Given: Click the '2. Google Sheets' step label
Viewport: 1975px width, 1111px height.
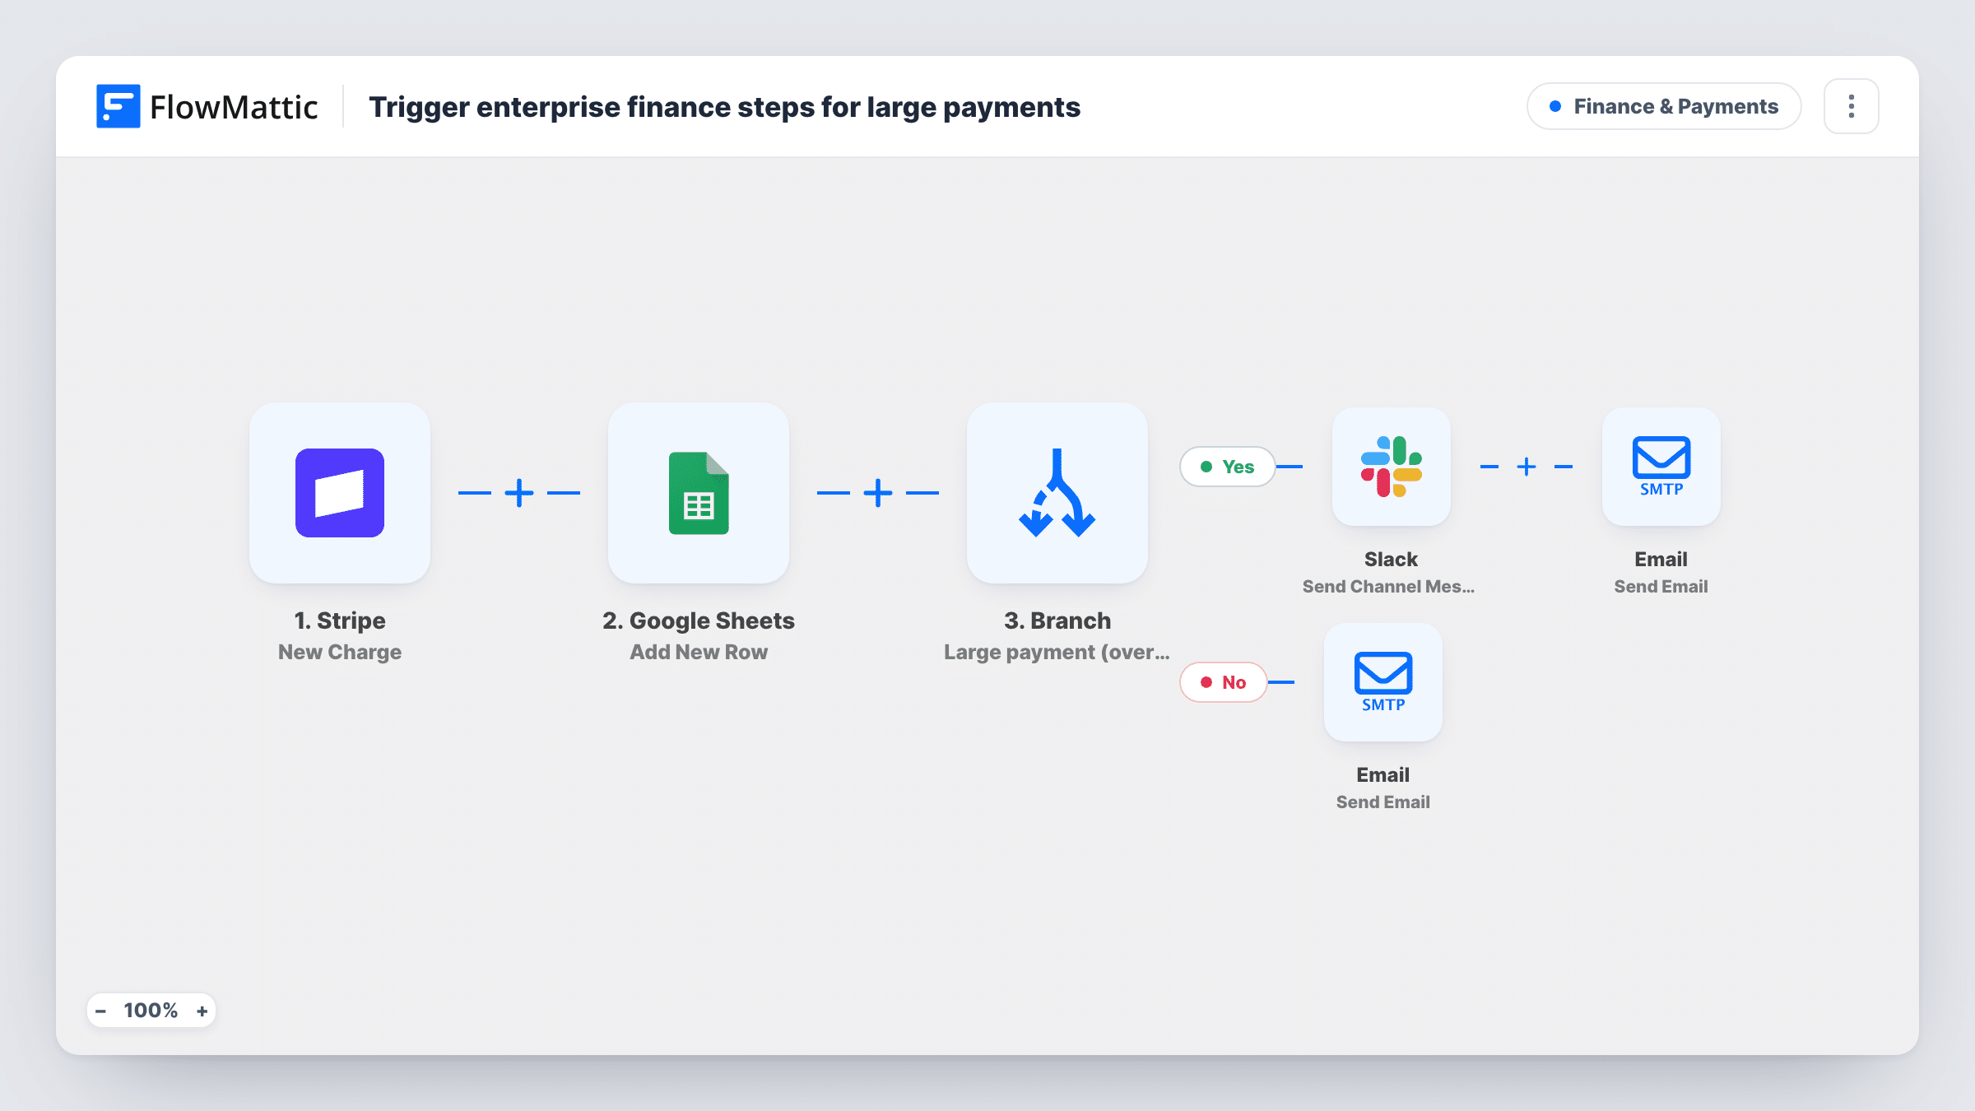Looking at the screenshot, I should (x=699, y=621).
